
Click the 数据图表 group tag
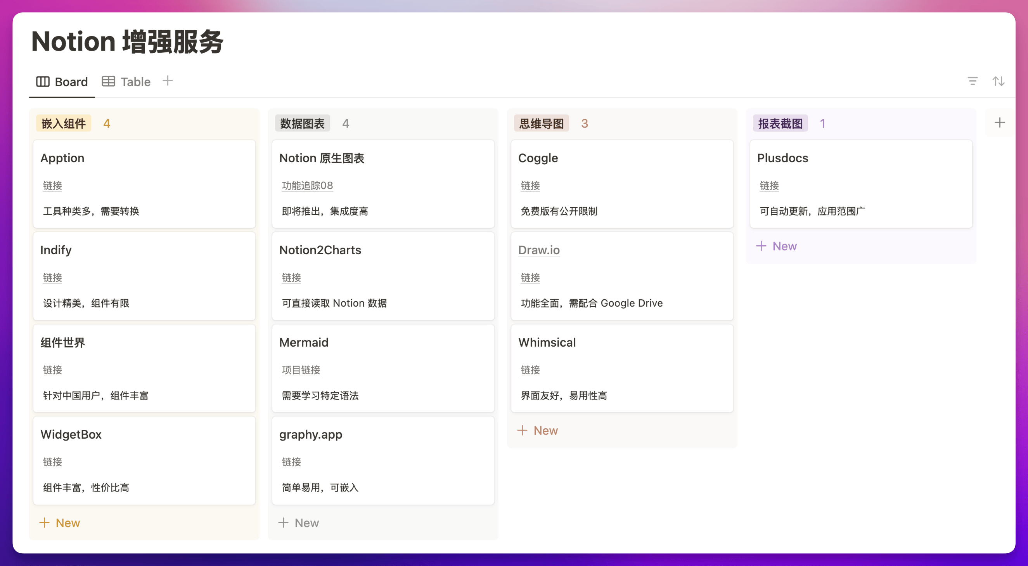coord(303,123)
